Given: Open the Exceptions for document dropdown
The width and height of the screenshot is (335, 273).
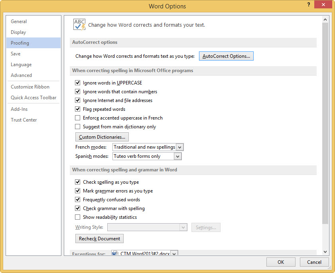Looking at the screenshot, I should [x=174, y=254].
